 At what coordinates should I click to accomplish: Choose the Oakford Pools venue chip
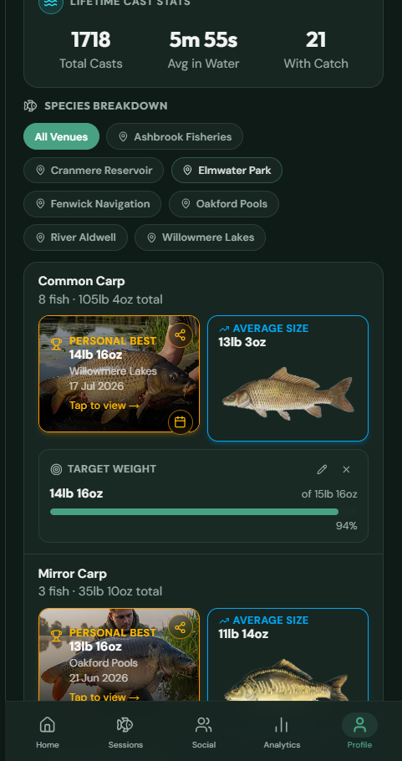tap(224, 204)
